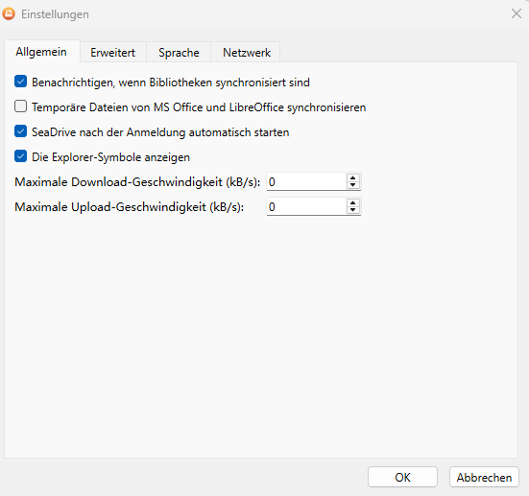The width and height of the screenshot is (529, 496).
Task: Toggle the Explorer-Symbole anzeigen checkbox
Action: point(20,156)
